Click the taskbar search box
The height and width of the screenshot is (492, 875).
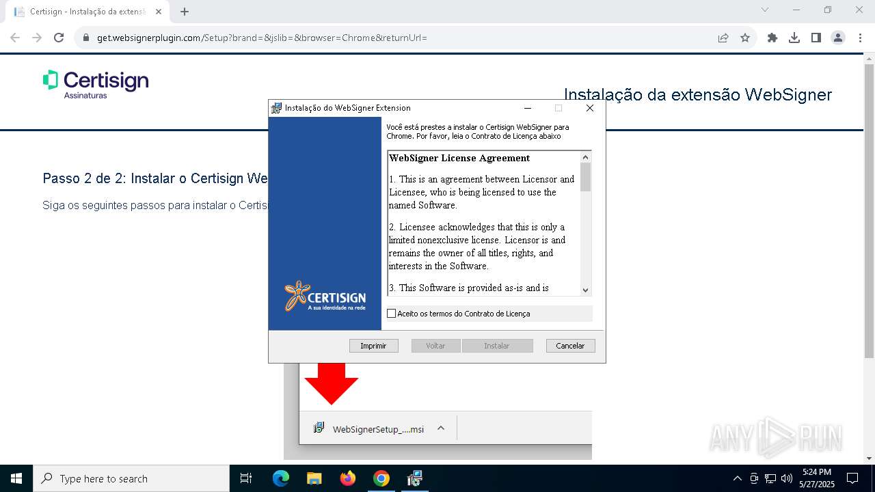coord(131,478)
